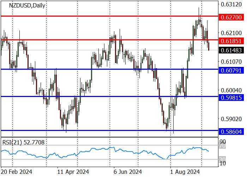The image size is (247, 177).
Task: Select the 6 Jun 2024 date label
Action: (128, 172)
